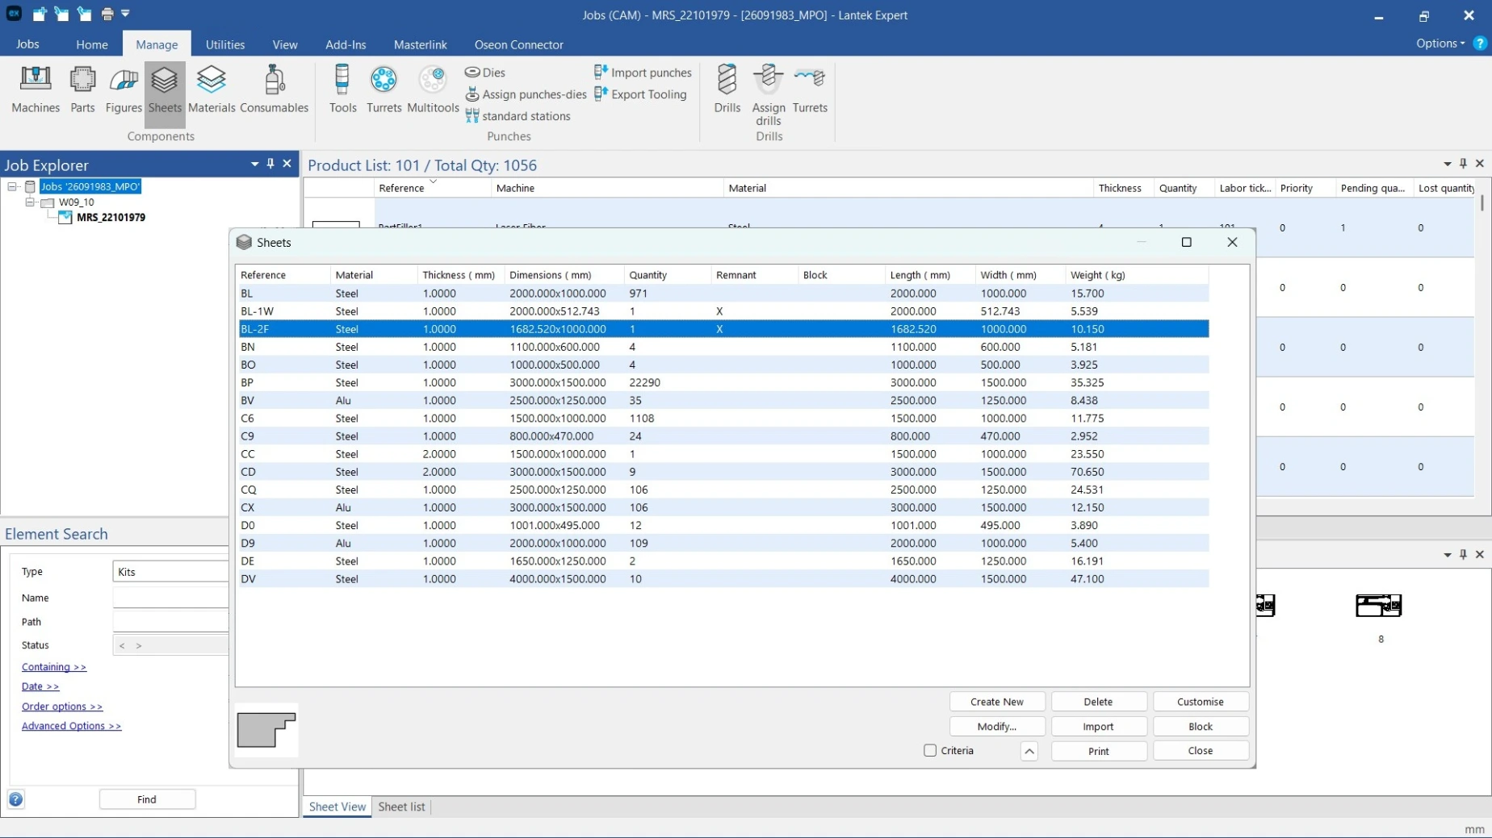Switch to the Sheet list tab
This screenshot has width=1492, height=838.
click(401, 807)
